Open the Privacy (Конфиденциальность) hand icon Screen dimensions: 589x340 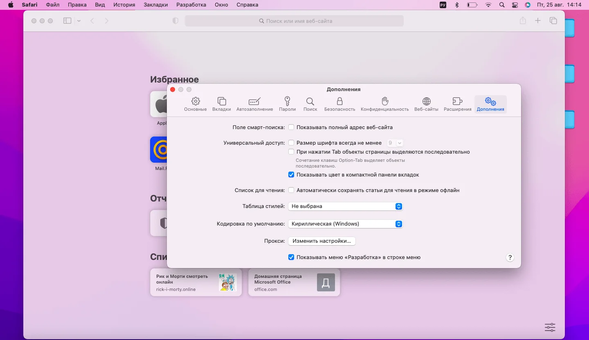[x=384, y=104]
